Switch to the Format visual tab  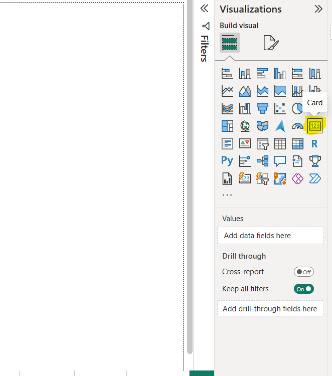click(270, 43)
